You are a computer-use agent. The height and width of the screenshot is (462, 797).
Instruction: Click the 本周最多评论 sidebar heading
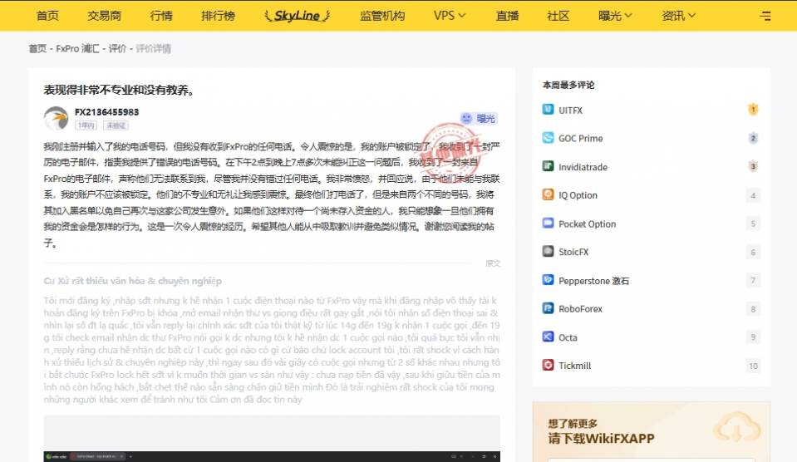point(568,85)
